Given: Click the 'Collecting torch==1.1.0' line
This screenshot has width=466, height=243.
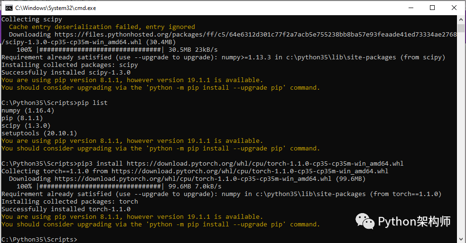Looking at the screenshot, I should click(x=195, y=171).
